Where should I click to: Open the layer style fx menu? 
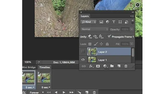[91, 66]
